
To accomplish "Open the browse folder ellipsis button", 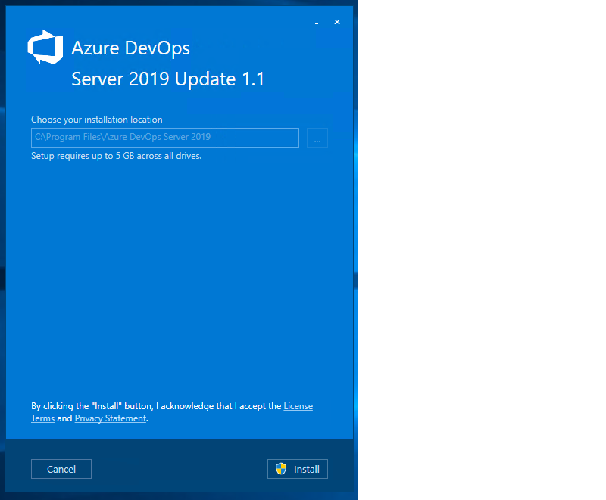I will pyautogui.click(x=317, y=138).
